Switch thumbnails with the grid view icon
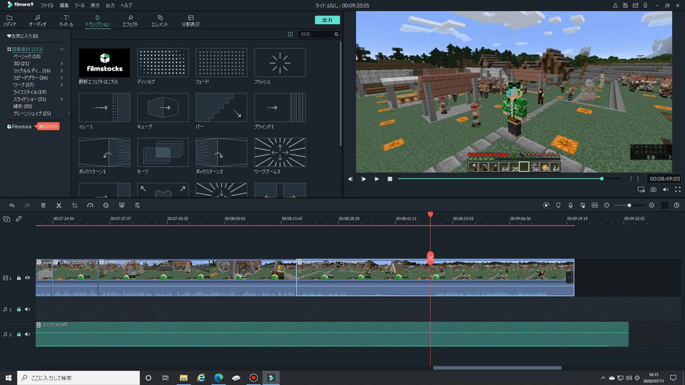This screenshot has height=385, width=685. (290, 34)
